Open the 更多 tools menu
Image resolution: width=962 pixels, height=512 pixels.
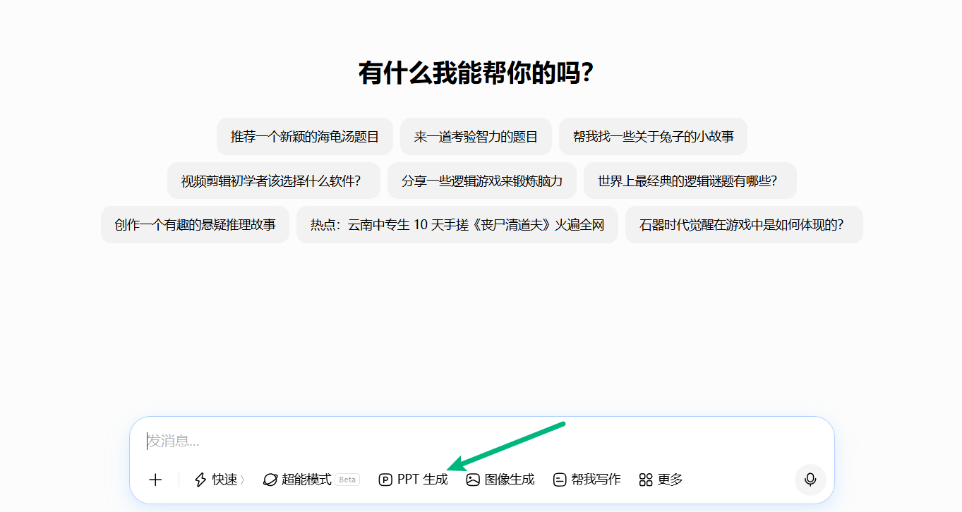(x=661, y=480)
